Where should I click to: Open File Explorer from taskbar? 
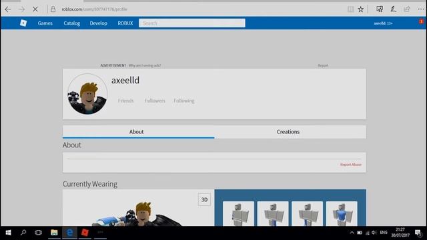(x=54, y=233)
